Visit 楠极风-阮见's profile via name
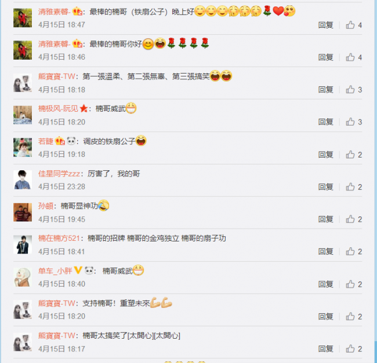 (58, 109)
